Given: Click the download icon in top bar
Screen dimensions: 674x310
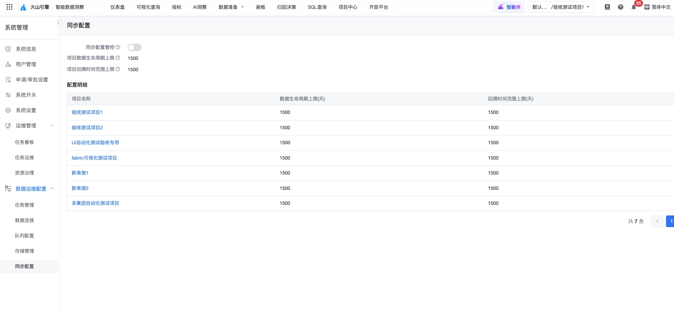Looking at the screenshot, I should click(x=607, y=7).
